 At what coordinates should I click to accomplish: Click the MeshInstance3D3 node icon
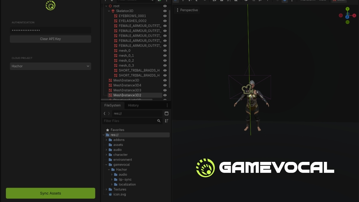pyautogui.click(x=110, y=90)
